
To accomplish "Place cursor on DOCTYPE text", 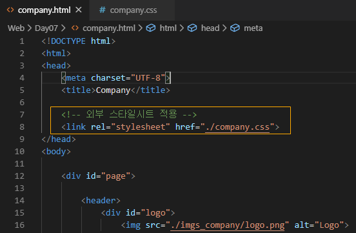I will click(x=68, y=41).
